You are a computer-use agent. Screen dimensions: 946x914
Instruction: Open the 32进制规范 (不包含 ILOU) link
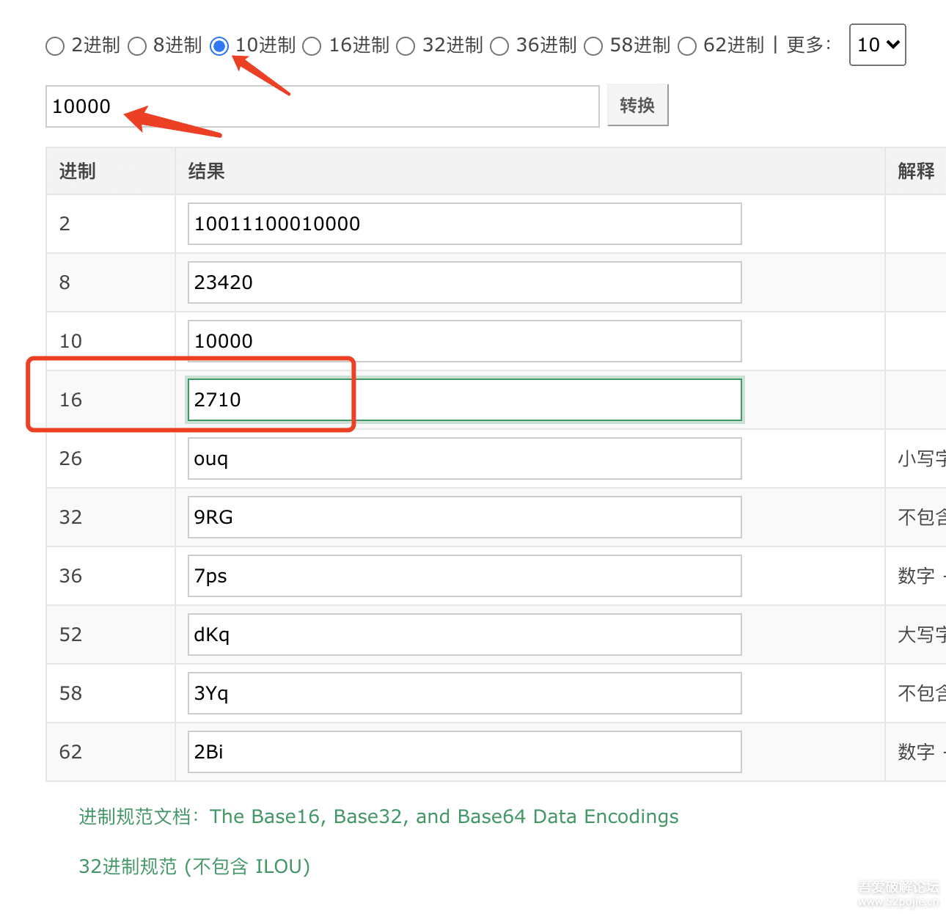pos(194,866)
